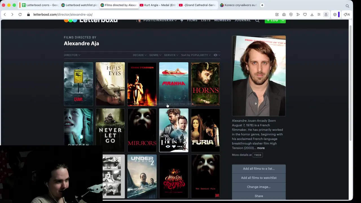This screenshot has width=361, height=203.
Task: Click browser forward arrow
Action: 12,14
